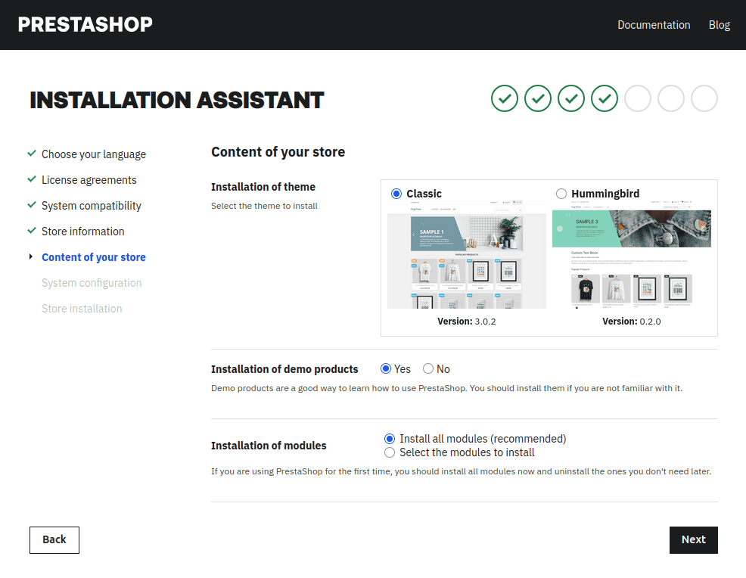746x578 pixels.
Task: Click the first completed step circle
Action: tap(505, 98)
